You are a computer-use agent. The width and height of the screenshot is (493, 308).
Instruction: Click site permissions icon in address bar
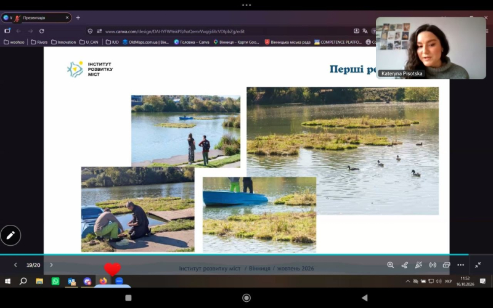99,31
